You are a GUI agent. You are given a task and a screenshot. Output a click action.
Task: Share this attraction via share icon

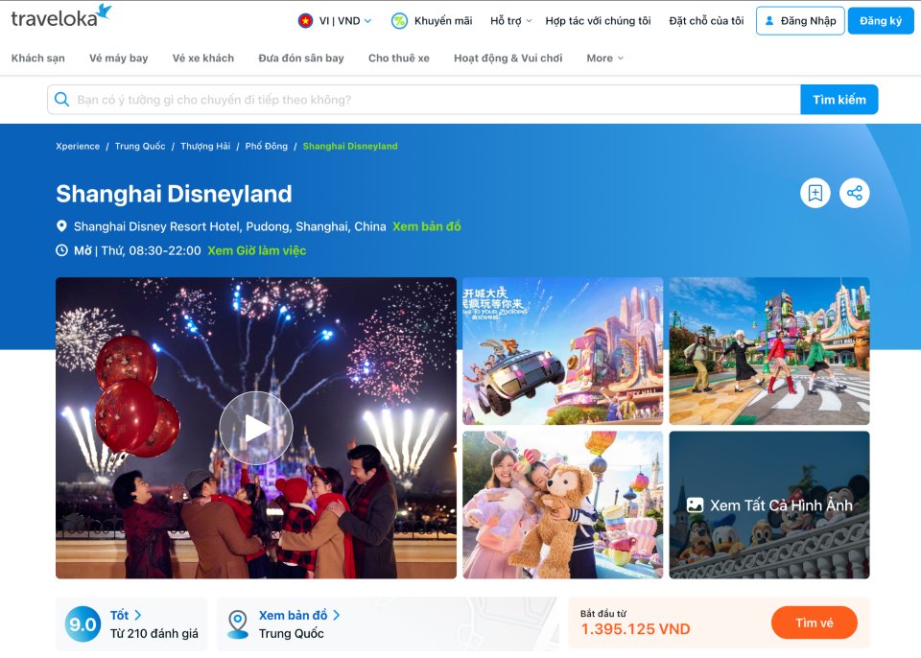tap(855, 194)
